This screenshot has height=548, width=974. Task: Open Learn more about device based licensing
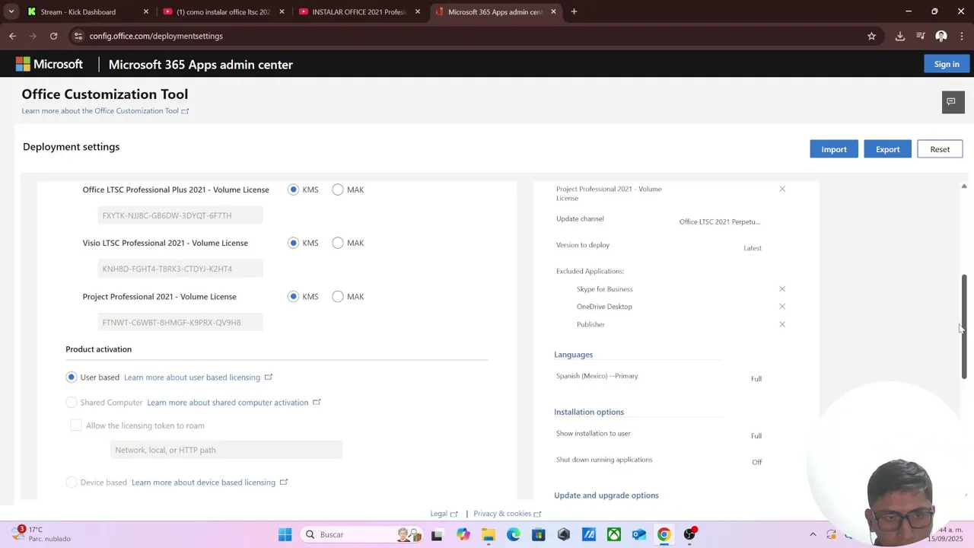209,482
